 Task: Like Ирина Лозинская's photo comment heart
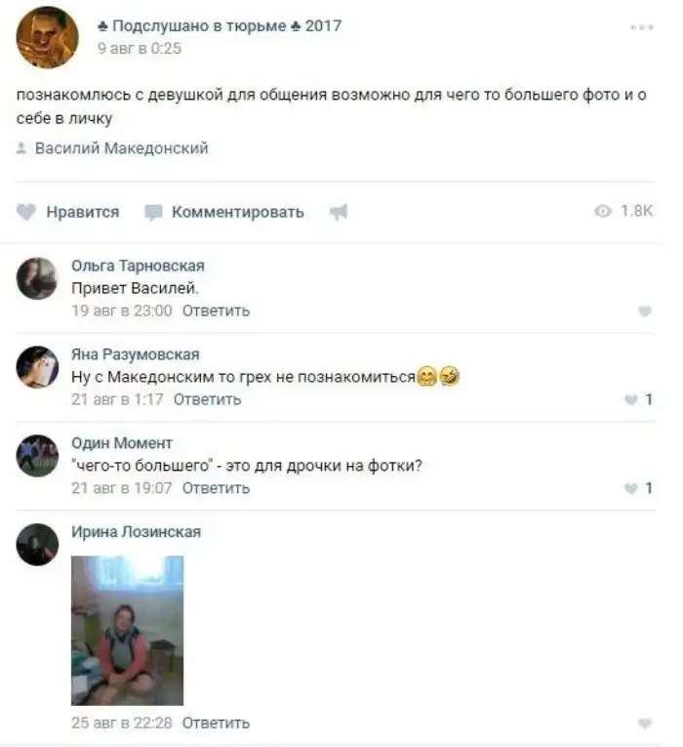(x=644, y=724)
